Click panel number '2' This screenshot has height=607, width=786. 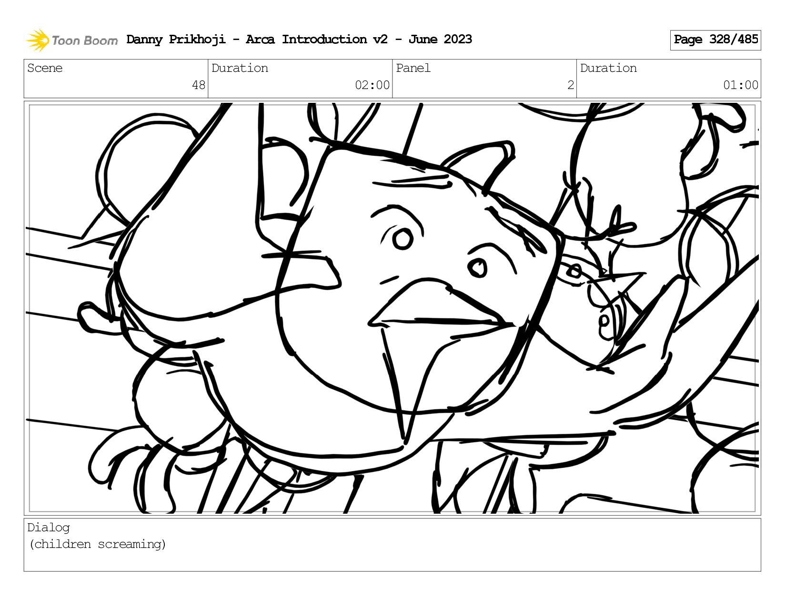tap(571, 85)
